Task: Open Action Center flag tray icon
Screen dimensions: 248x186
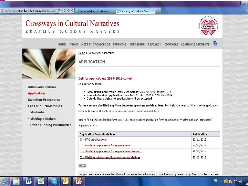Action: tap(231, 182)
